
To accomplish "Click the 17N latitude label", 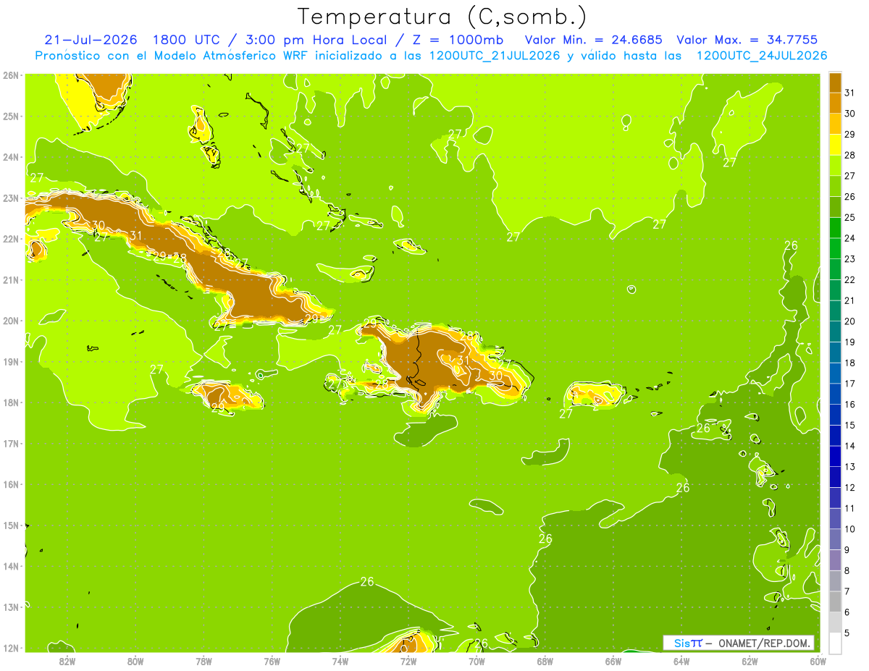I will 10,443.
